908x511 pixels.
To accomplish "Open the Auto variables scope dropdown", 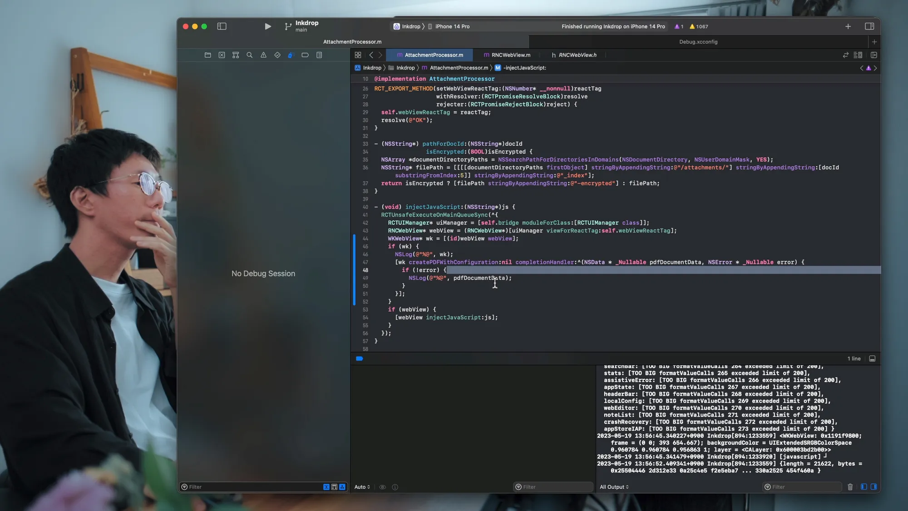I will pos(362,487).
